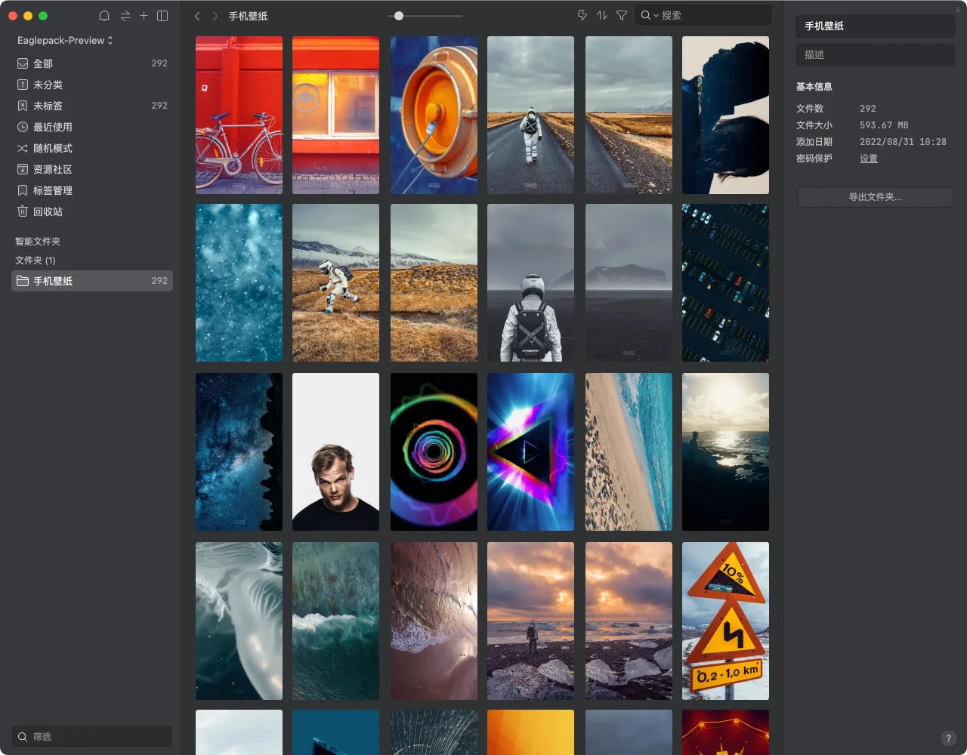967x755 pixels.
Task: Open the notifications bell
Action: pyautogui.click(x=104, y=16)
